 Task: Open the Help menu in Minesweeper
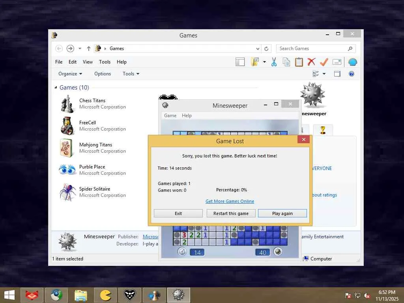187,116
